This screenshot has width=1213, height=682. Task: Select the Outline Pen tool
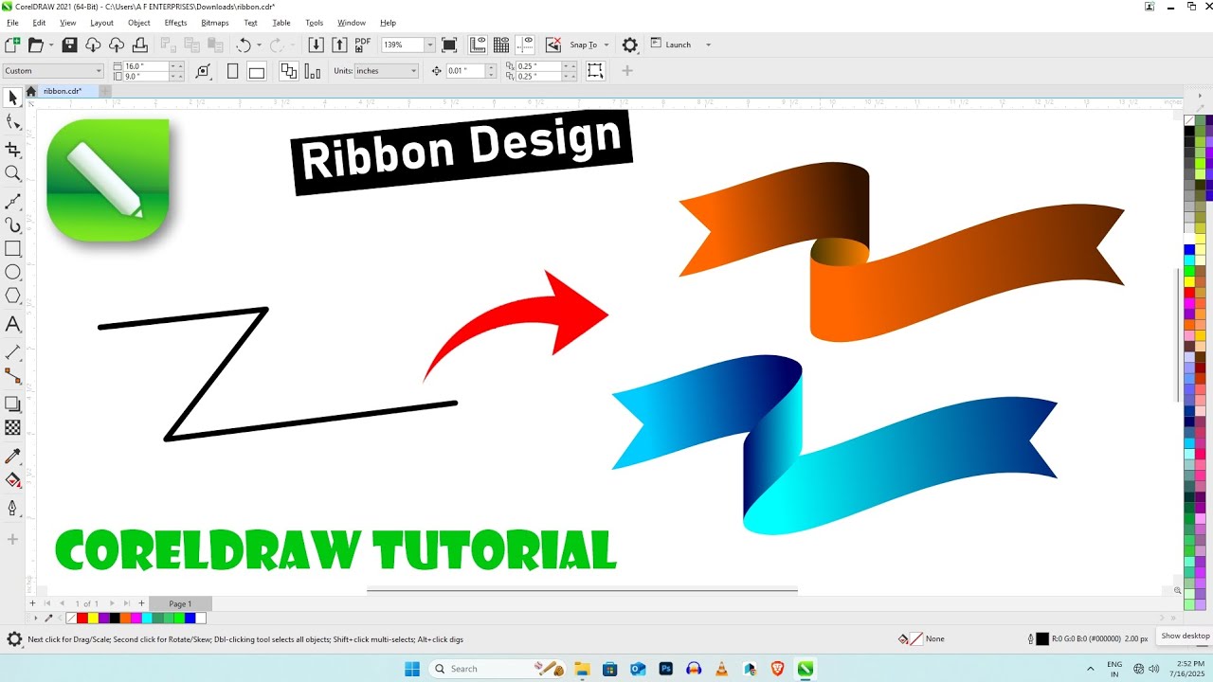click(12, 509)
